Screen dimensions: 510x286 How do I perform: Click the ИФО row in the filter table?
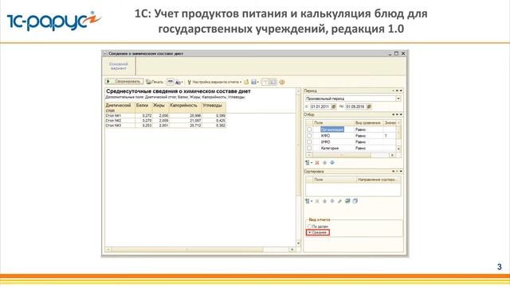click(x=351, y=141)
